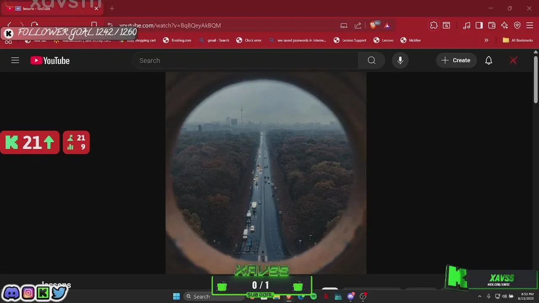Click the cast/install screen icon in address bar
This screenshot has height=303, width=539.
tap(344, 25)
